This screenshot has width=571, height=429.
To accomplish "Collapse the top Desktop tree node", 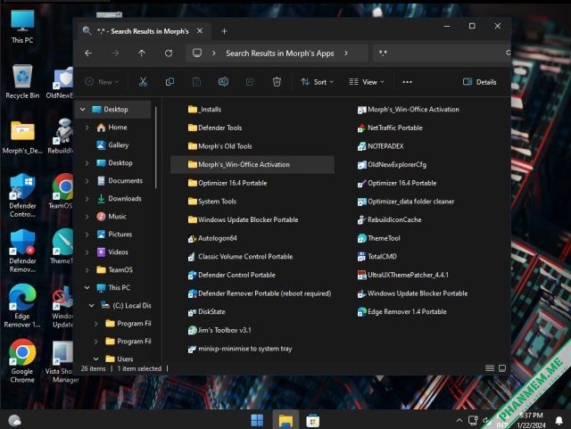I will pyautogui.click(x=83, y=109).
